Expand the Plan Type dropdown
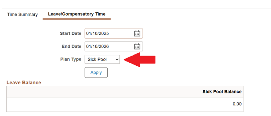This screenshot has width=271, height=116. click(102, 59)
